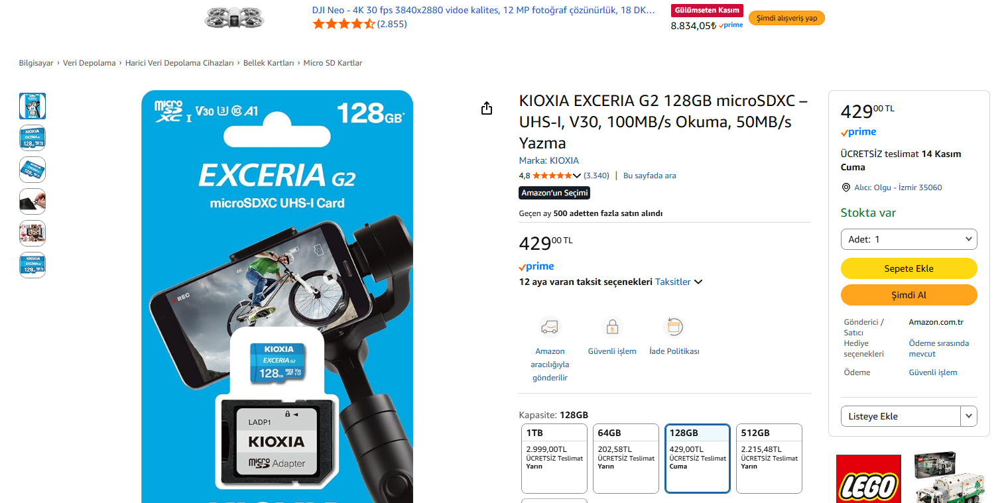
Task: Click the LEGO logo advertisement
Action: [x=869, y=478]
